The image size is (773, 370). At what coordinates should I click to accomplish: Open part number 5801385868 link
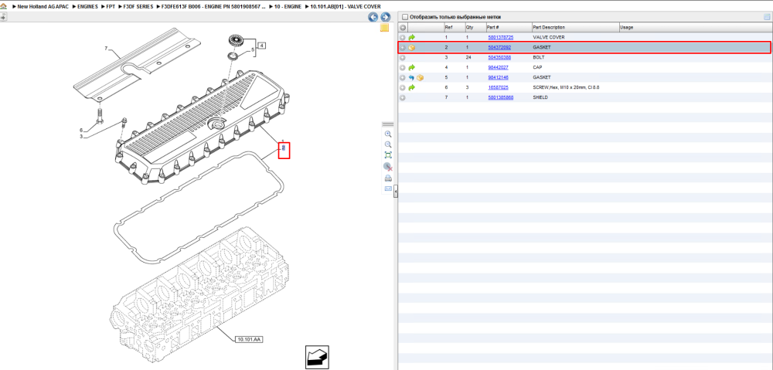[500, 97]
